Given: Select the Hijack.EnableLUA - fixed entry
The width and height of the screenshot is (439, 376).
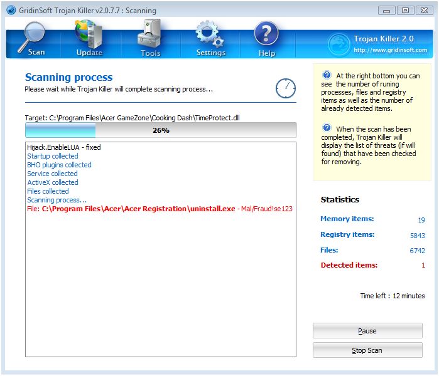Looking at the screenshot, I should pyautogui.click(x=64, y=147).
